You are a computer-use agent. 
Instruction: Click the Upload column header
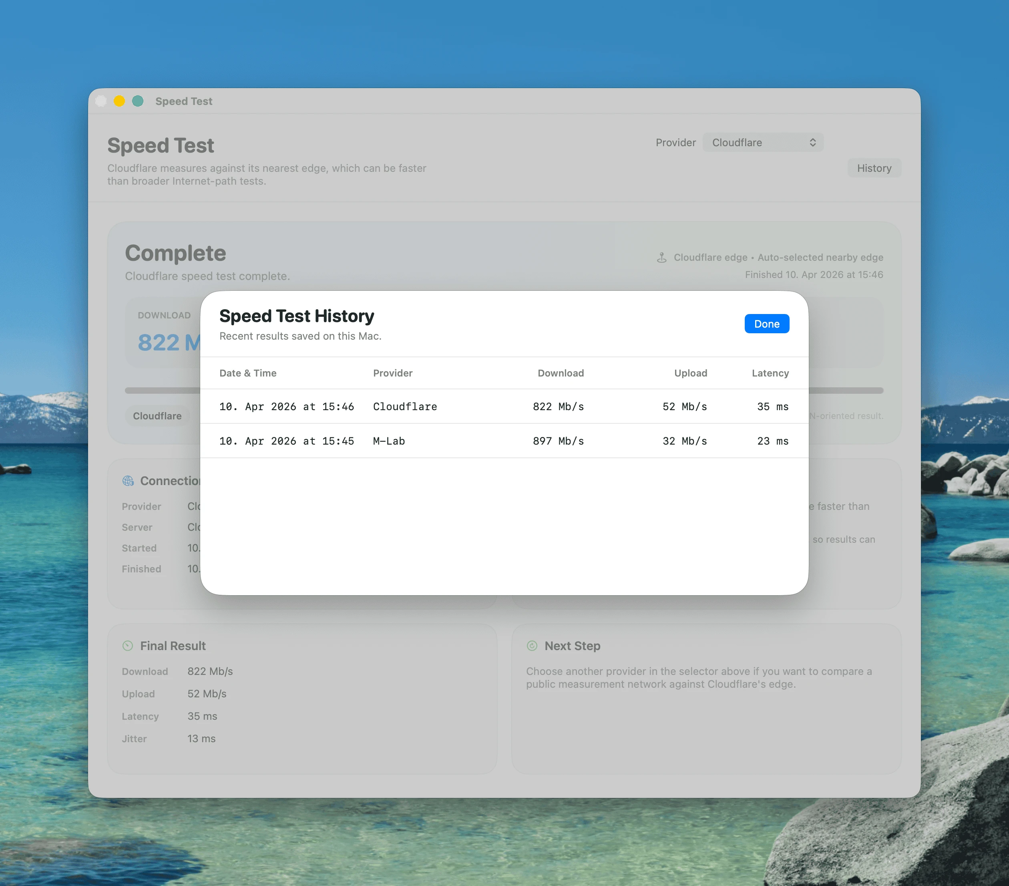click(690, 373)
